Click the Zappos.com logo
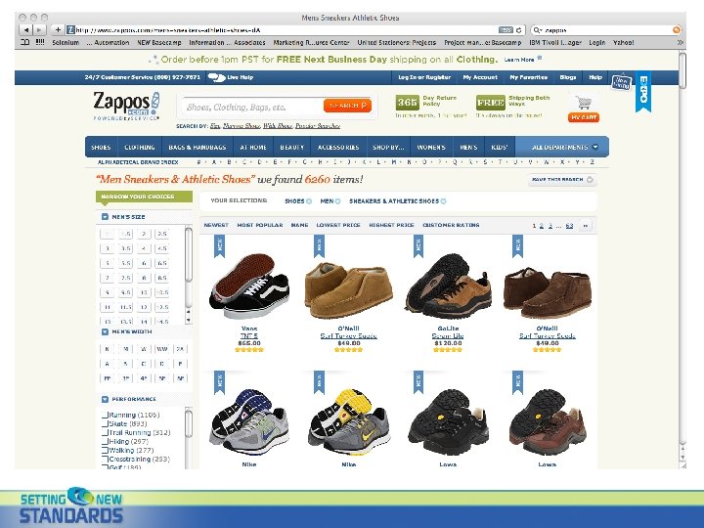 coord(126,106)
